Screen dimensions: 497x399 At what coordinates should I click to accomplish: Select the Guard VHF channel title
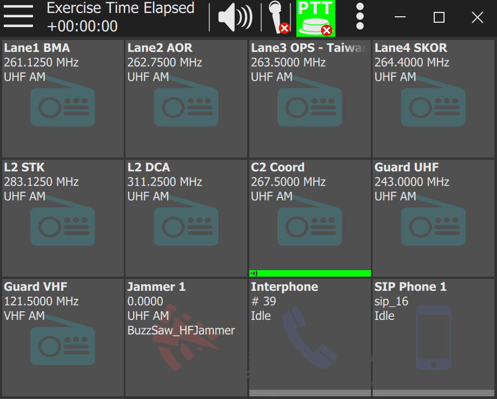point(36,286)
